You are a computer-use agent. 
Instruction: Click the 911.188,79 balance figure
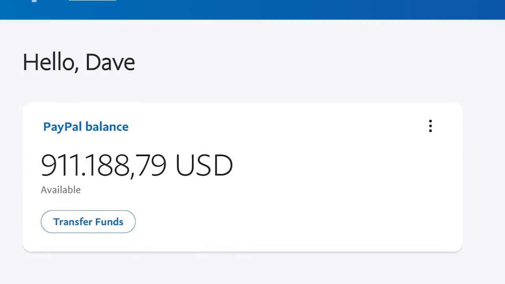[103, 165]
